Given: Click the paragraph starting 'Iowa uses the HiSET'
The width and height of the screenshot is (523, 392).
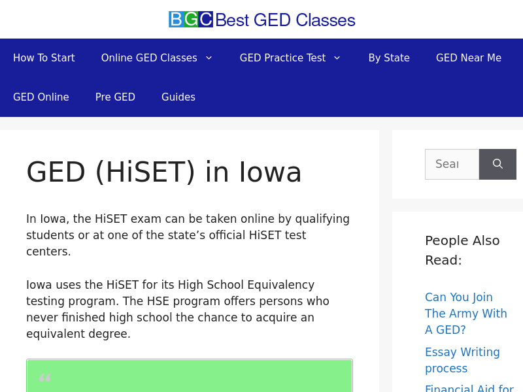Looking at the screenshot, I should (178, 309).
